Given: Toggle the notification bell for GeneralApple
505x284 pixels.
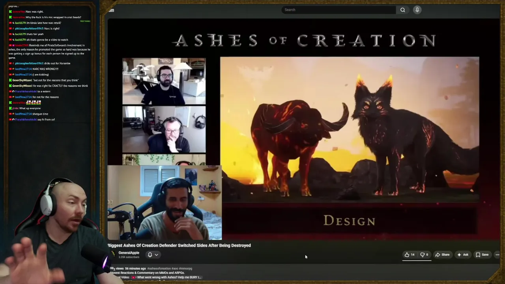Looking at the screenshot, I should pos(150,255).
